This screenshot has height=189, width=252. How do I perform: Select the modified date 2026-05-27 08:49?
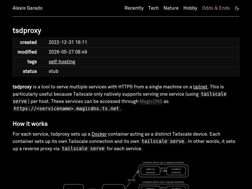68,52
